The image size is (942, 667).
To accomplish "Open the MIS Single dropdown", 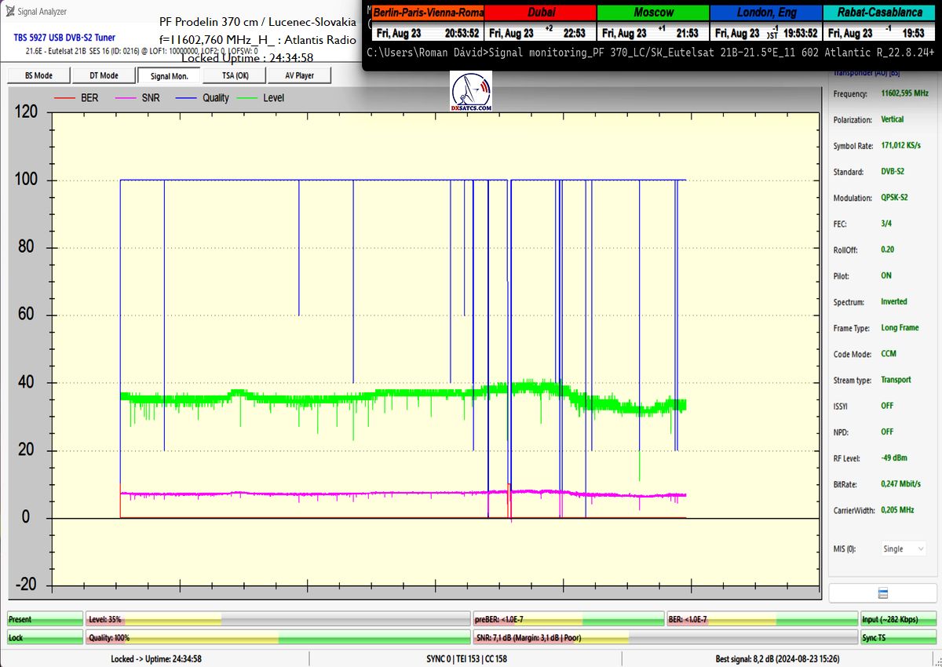I will pyautogui.click(x=903, y=549).
